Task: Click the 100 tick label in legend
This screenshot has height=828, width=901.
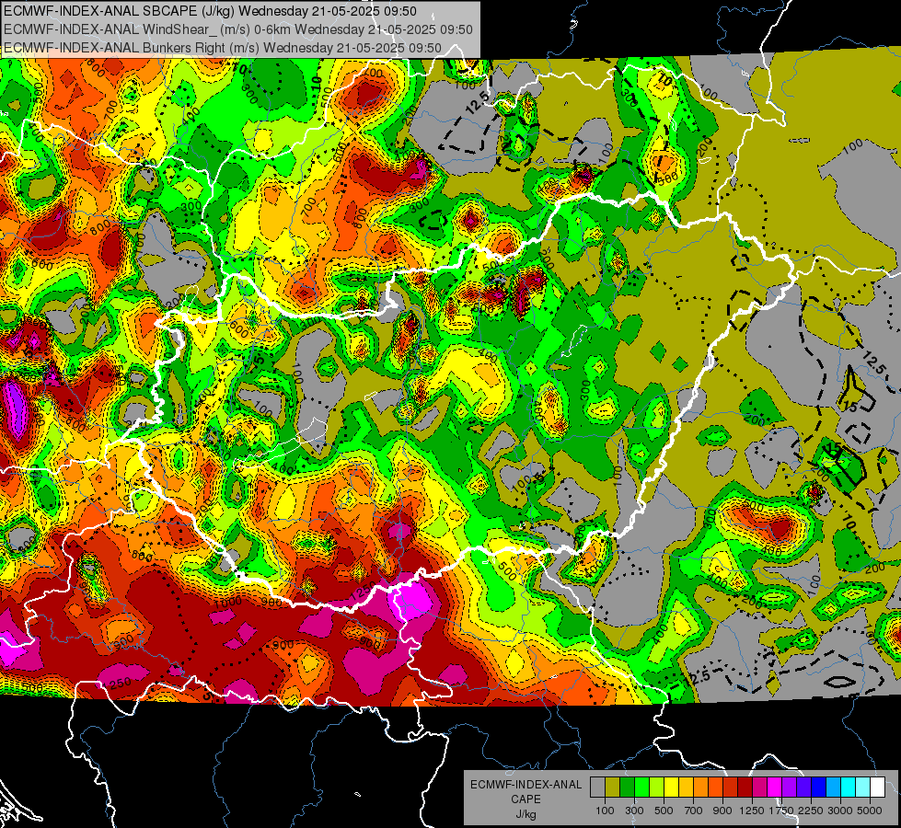Action: pos(605,811)
